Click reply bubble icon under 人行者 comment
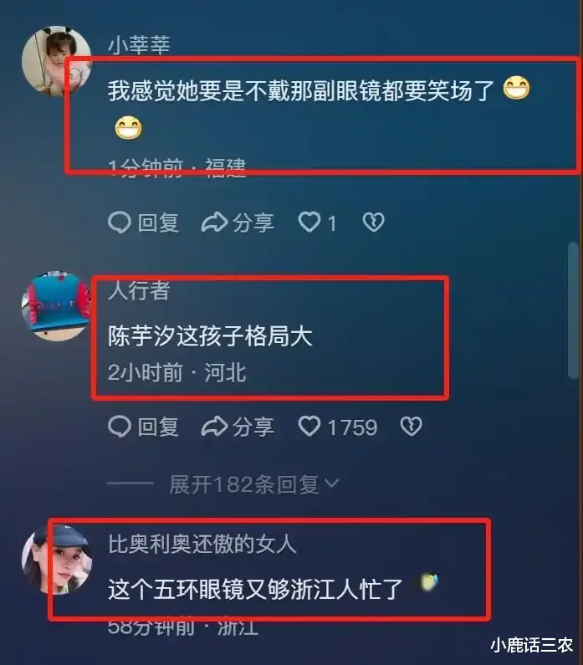 tap(120, 427)
